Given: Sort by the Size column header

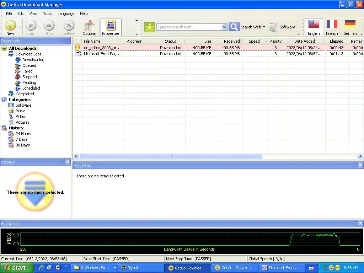Looking at the screenshot, I should tap(199, 41).
